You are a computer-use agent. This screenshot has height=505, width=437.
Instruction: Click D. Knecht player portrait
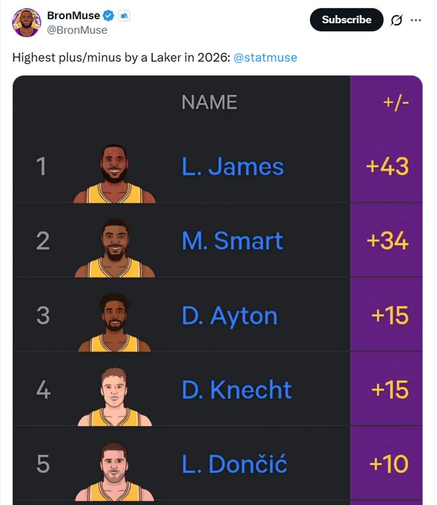coord(115,396)
